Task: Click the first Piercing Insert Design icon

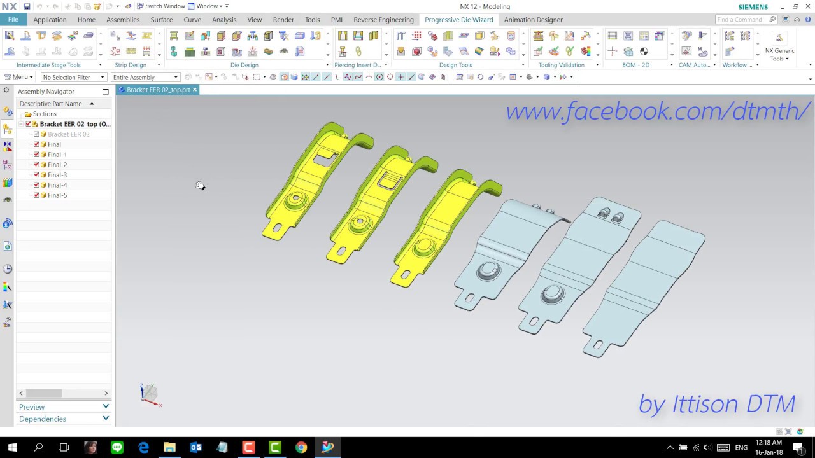Action: 343,36
